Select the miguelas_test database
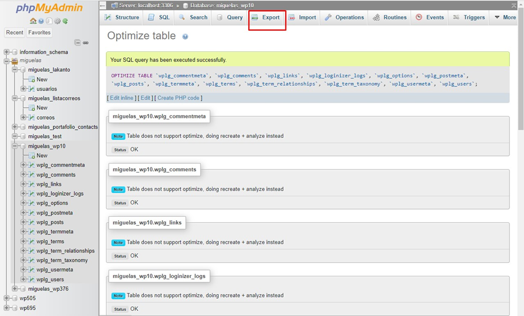 click(x=45, y=136)
